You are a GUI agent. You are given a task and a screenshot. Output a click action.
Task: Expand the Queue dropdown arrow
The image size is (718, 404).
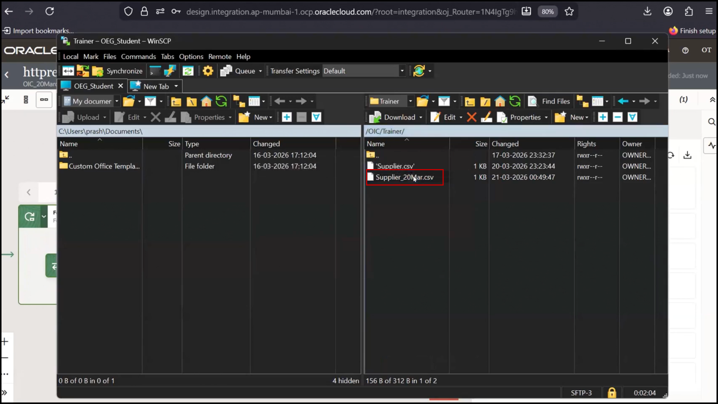(x=261, y=71)
